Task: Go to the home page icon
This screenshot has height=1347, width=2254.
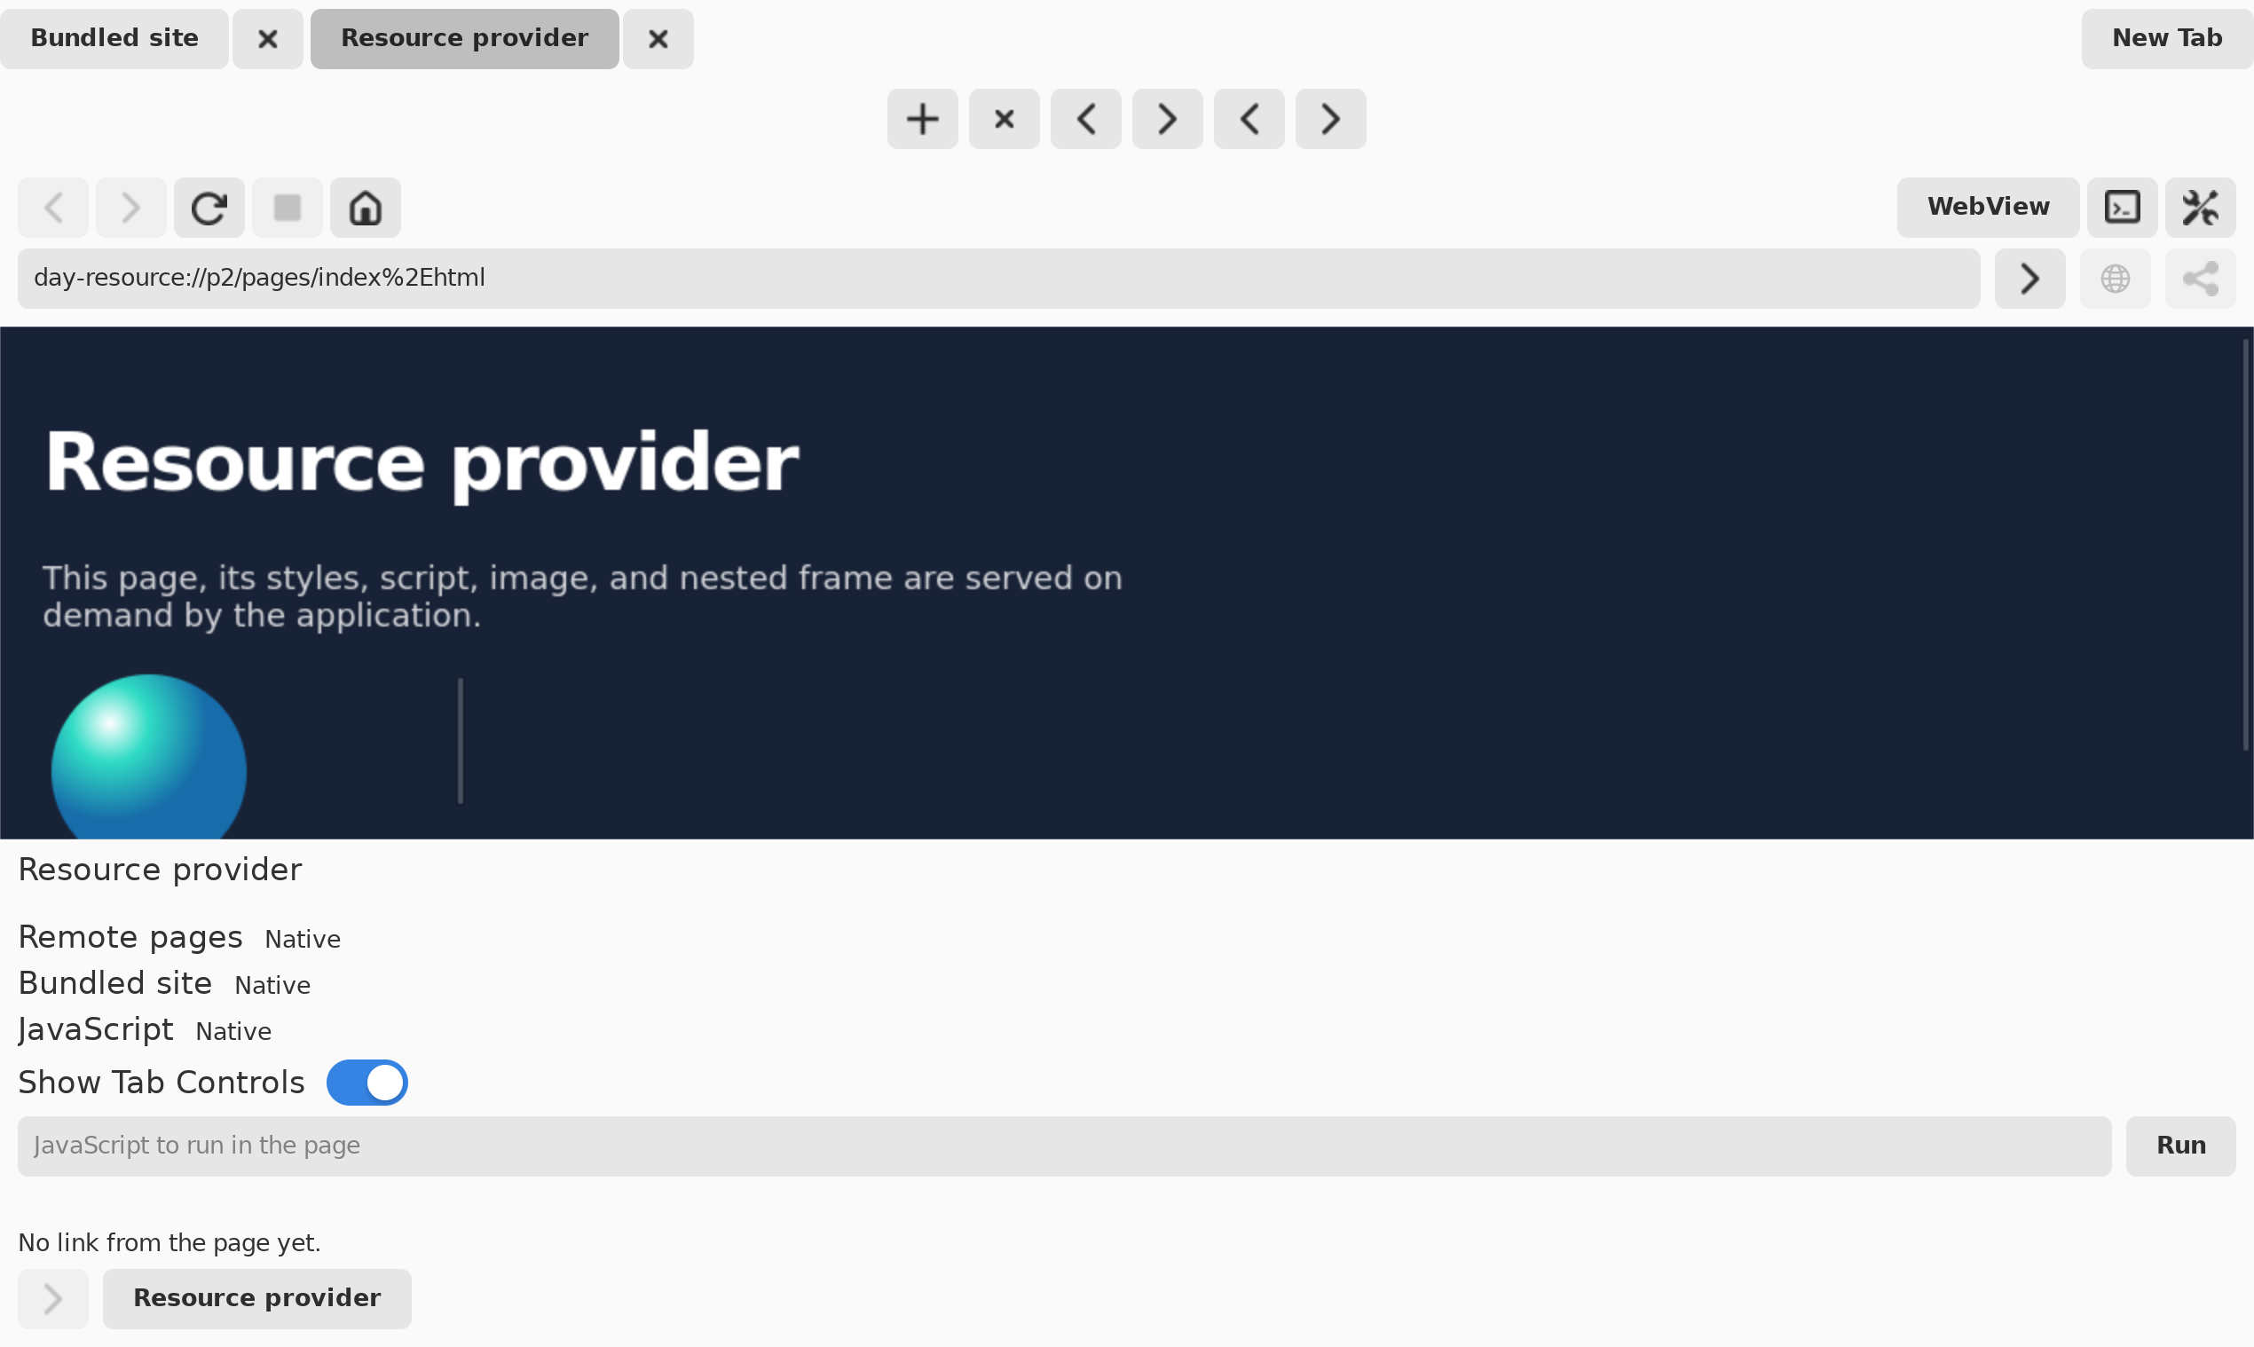Action: point(365,208)
